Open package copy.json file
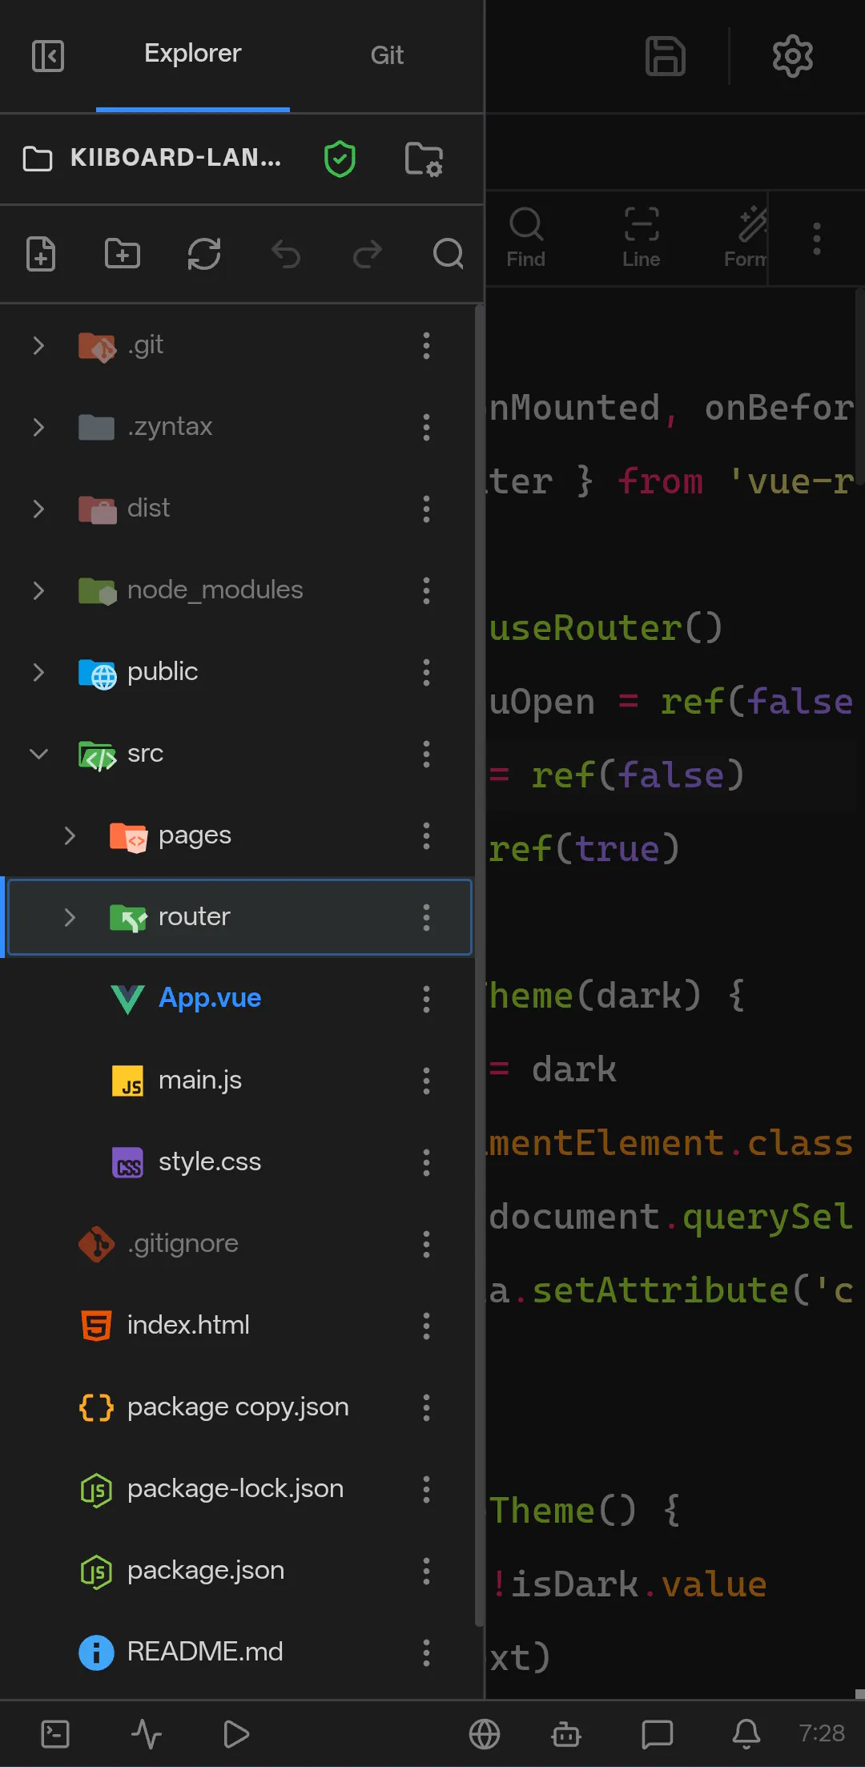Screen dimensions: 865x1767 pos(238,1407)
